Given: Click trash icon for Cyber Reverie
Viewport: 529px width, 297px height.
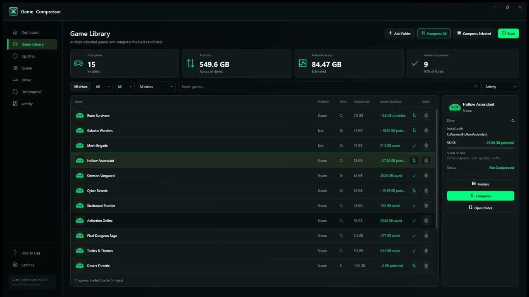Looking at the screenshot, I should tap(426, 191).
